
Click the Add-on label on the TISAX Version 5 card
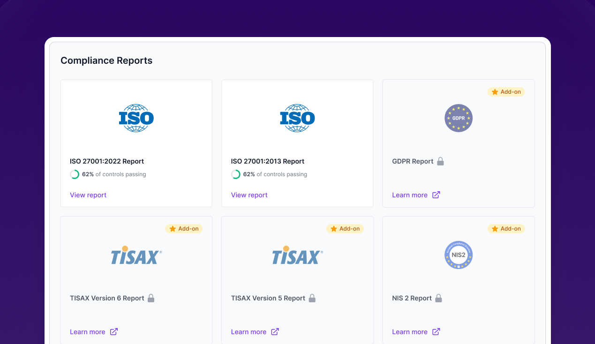350,229
